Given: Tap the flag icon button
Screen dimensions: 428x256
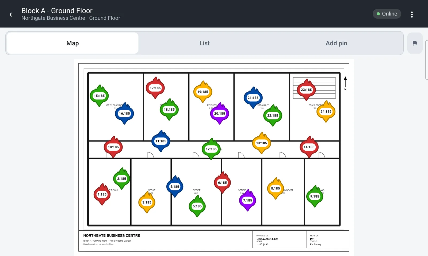Looking at the screenshot, I should [415, 43].
